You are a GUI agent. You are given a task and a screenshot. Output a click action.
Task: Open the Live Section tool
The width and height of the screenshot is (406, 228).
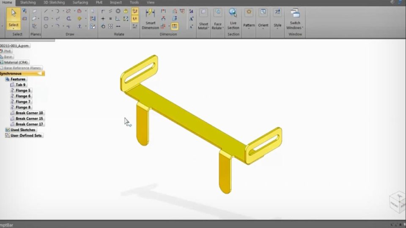click(x=233, y=19)
